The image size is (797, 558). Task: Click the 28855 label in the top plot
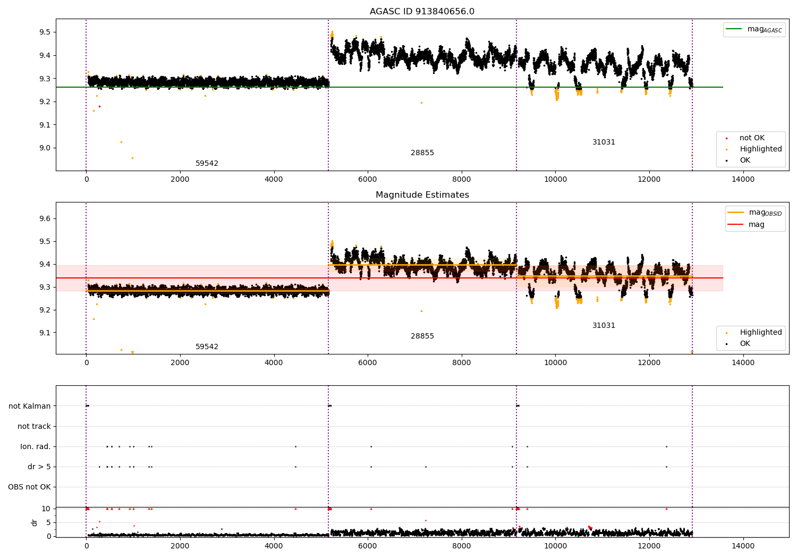pos(422,153)
